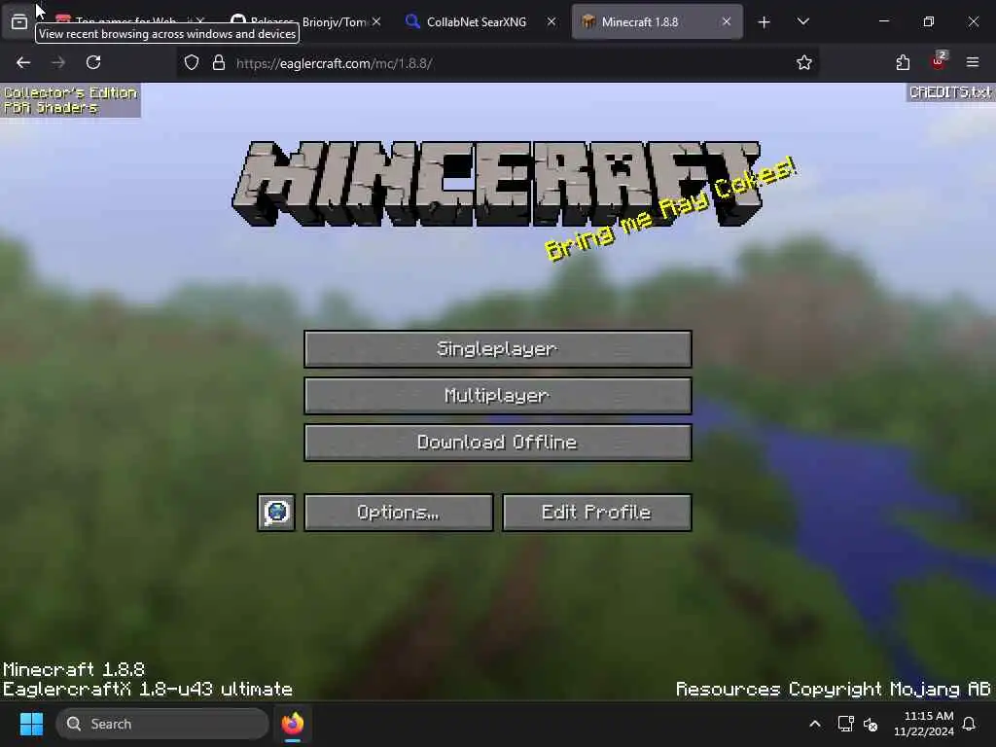
Task: Show site security padlock info
Action: (x=219, y=63)
